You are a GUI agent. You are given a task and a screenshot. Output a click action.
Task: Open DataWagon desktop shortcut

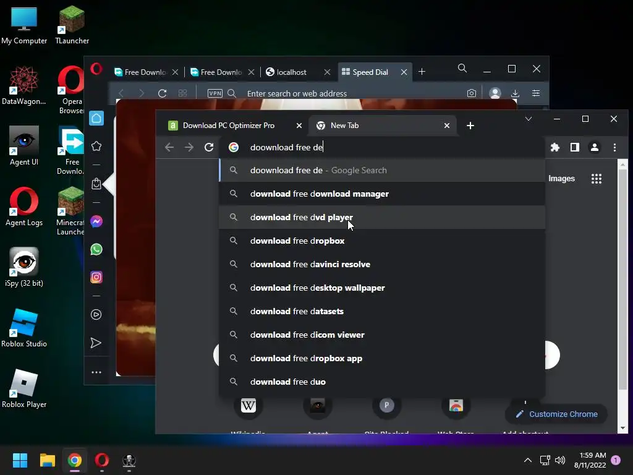pos(24,85)
